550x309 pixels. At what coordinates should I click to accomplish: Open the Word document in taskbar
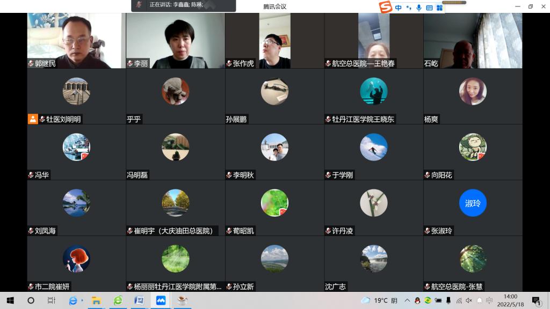coord(139,300)
